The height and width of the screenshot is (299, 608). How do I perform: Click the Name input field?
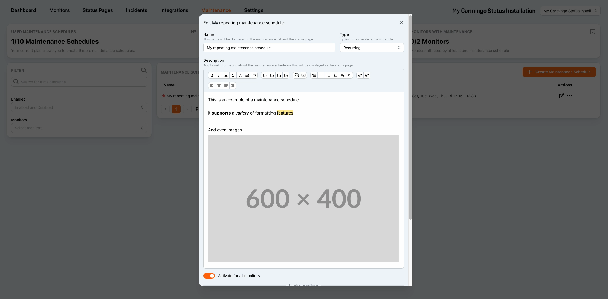coord(269,47)
